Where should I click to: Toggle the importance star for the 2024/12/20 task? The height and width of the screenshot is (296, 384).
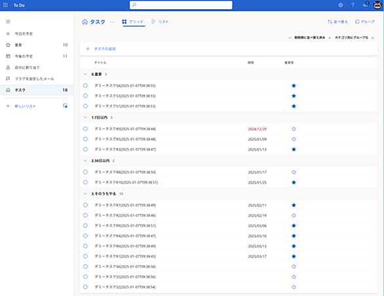click(294, 129)
